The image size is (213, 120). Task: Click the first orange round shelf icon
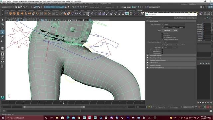coord(10,13)
